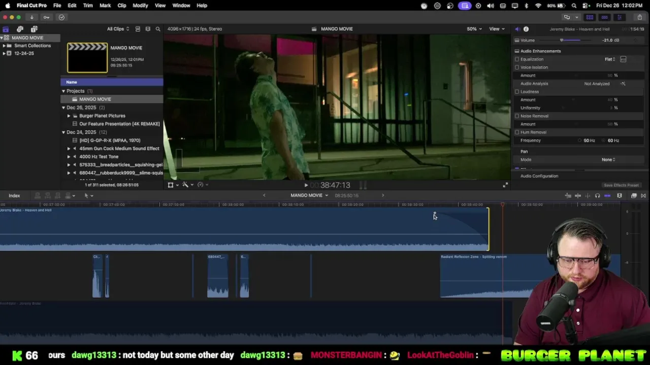
Task: Open the timeline tool selection dropdown
Action: point(88,196)
